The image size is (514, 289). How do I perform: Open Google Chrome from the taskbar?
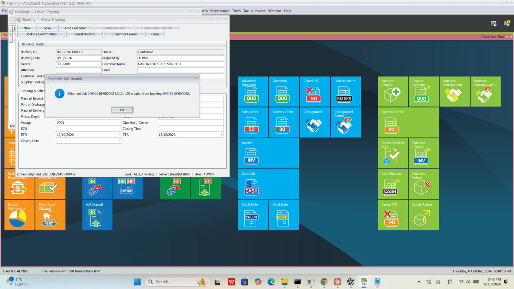(324, 282)
